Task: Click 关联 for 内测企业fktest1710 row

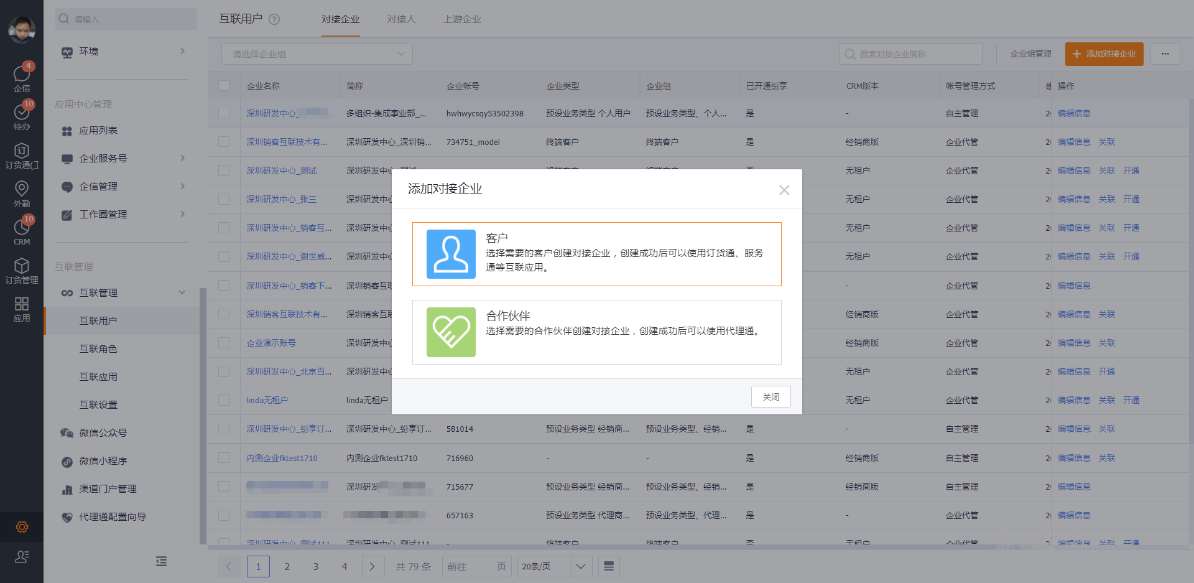Action: [1107, 458]
